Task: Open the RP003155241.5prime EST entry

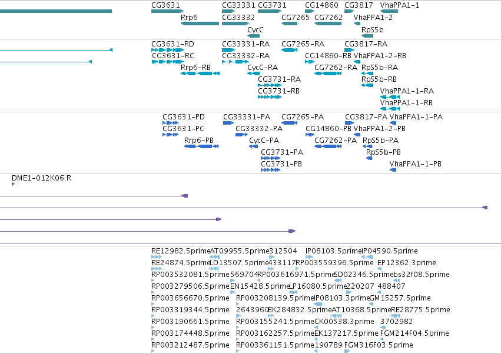Action: [x=275, y=322]
